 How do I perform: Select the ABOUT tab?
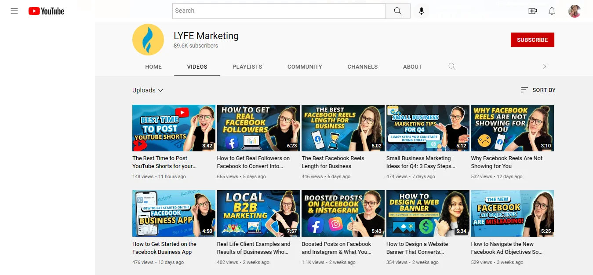coord(412,66)
